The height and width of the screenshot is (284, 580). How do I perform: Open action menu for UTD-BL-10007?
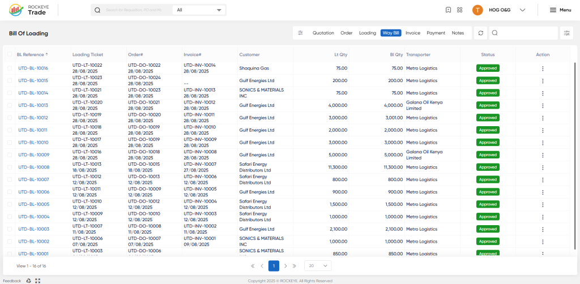543,180
